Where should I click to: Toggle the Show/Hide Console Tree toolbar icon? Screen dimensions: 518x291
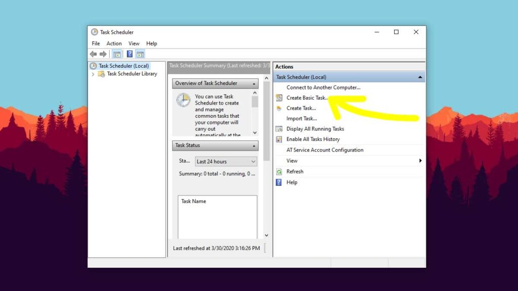pos(117,54)
